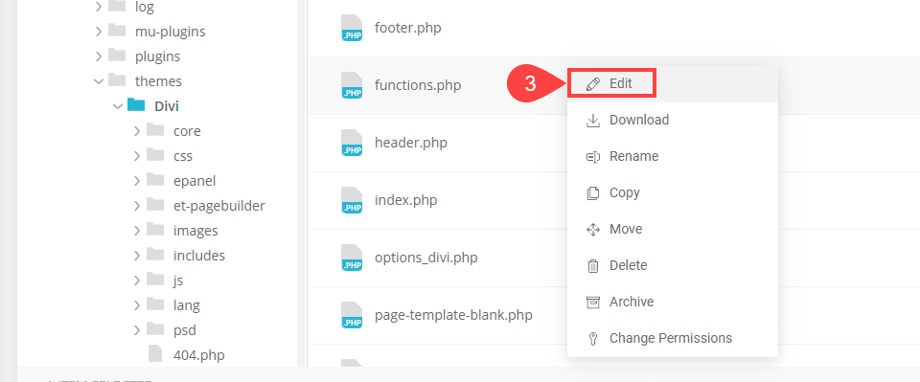Click the PHP file icon for functions.php
Viewport: 920px width, 382px height.
pyautogui.click(x=352, y=85)
